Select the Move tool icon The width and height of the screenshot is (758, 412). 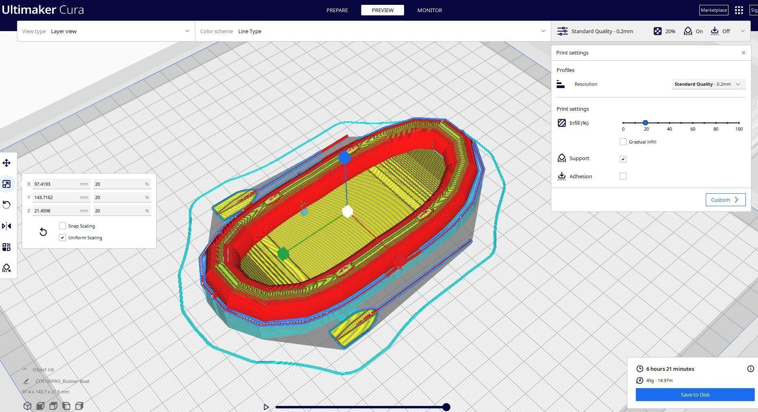[x=6, y=163]
